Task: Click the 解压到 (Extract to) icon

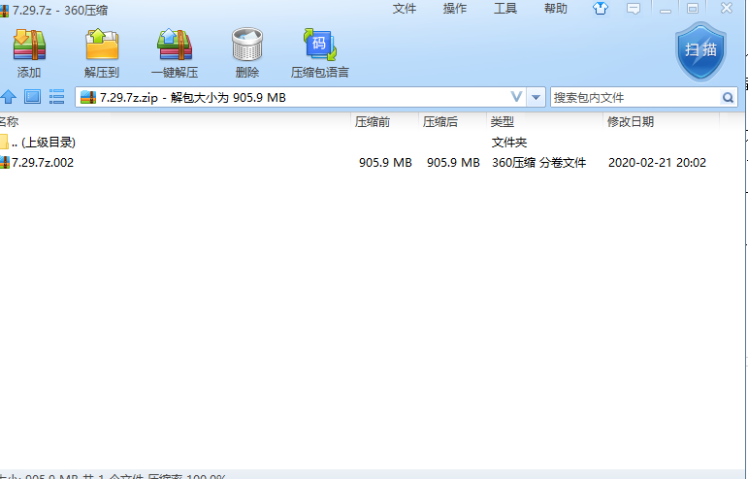Action: point(102,45)
